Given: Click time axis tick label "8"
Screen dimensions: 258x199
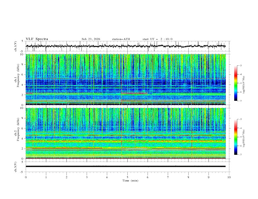Looking at the screenshot, I should [188, 177].
